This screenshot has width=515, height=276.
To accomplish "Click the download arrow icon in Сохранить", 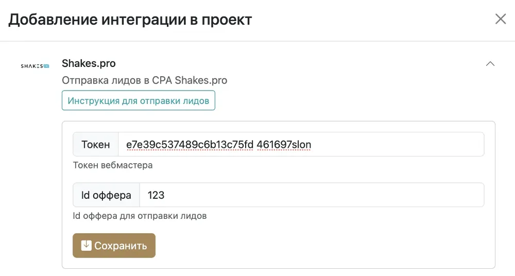I will click(87, 246).
